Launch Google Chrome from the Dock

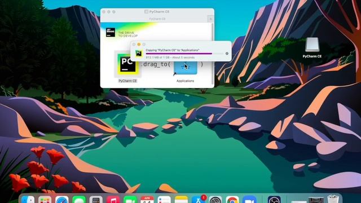tap(232, 200)
